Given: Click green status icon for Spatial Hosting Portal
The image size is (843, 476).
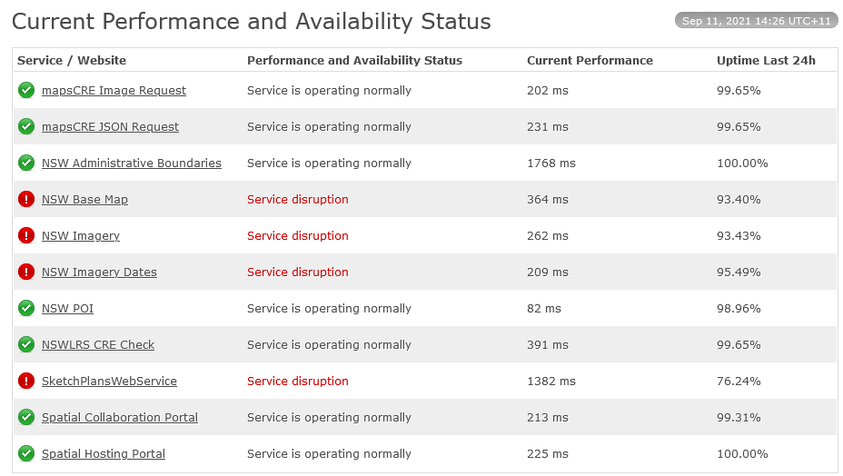Looking at the screenshot, I should (x=25, y=454).
